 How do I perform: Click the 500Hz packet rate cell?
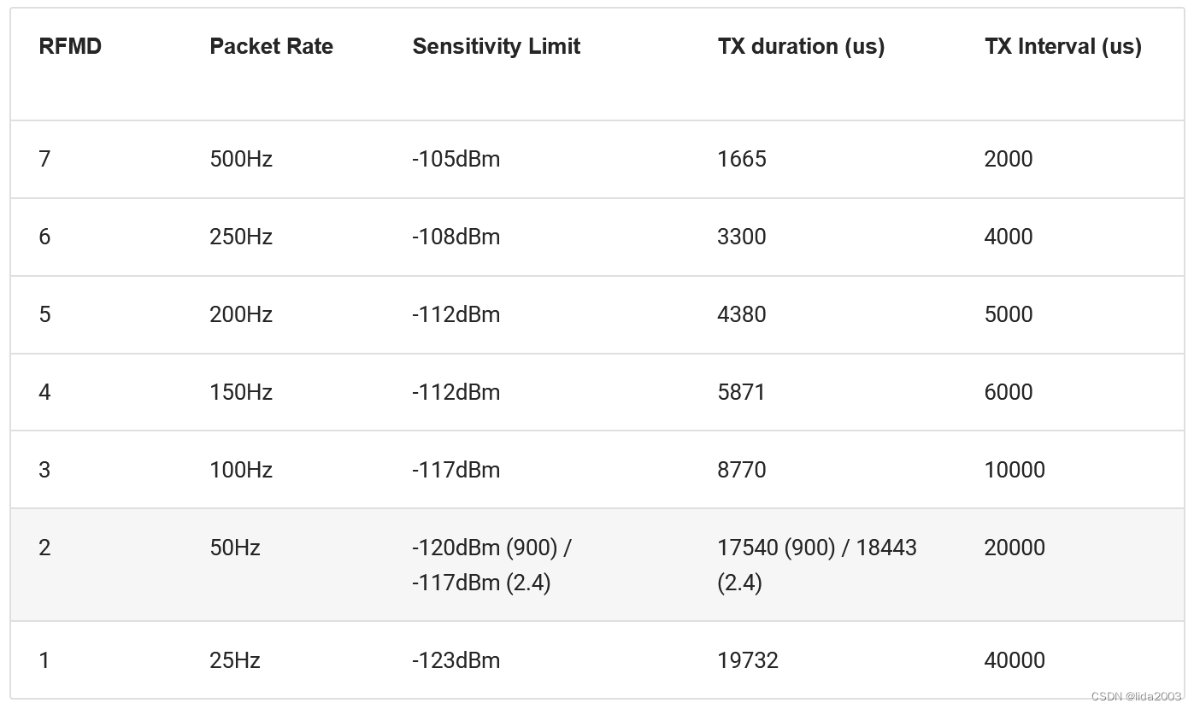pos(241,159)
